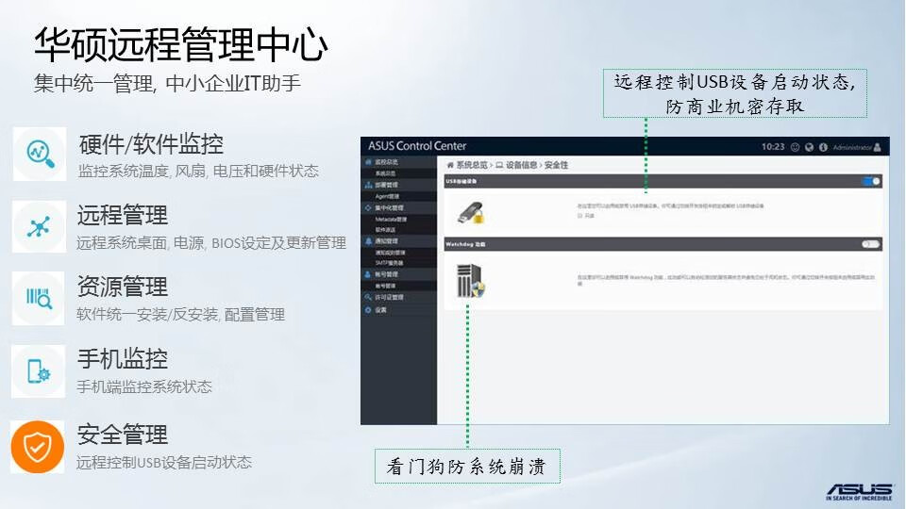Click the Watchdog description text
The width and height of the screenshot is (906, 509).
727,280
